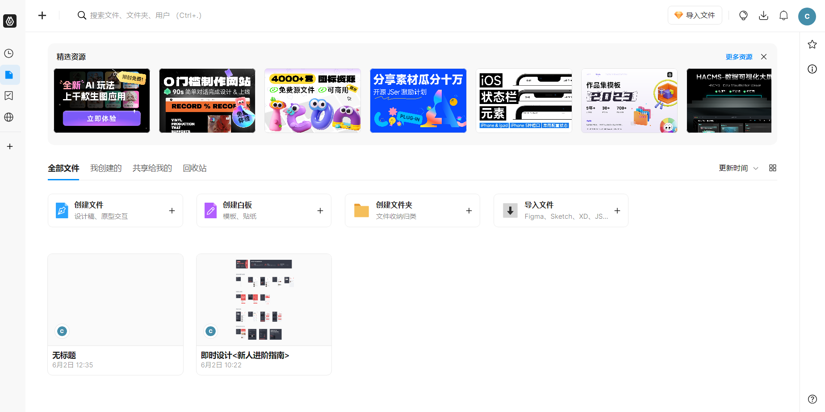825x412 pixels.
Task: Open templates via bookmark sidebar icon
Action: [9, 96]
